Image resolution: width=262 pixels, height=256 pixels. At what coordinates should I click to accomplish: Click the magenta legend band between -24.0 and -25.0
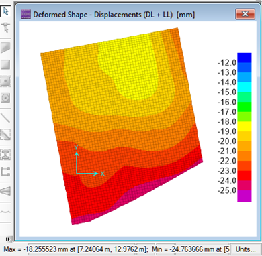coord(245,186)
